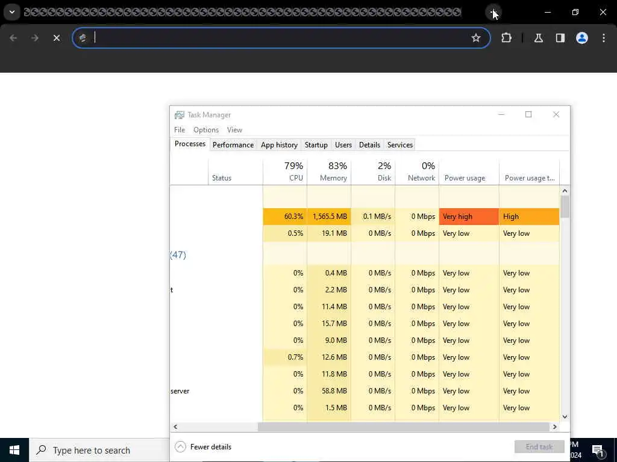This screenshot has width=617, height=462.
Task: Open the tab search dropdown arrow
Action: pos(12,12)
